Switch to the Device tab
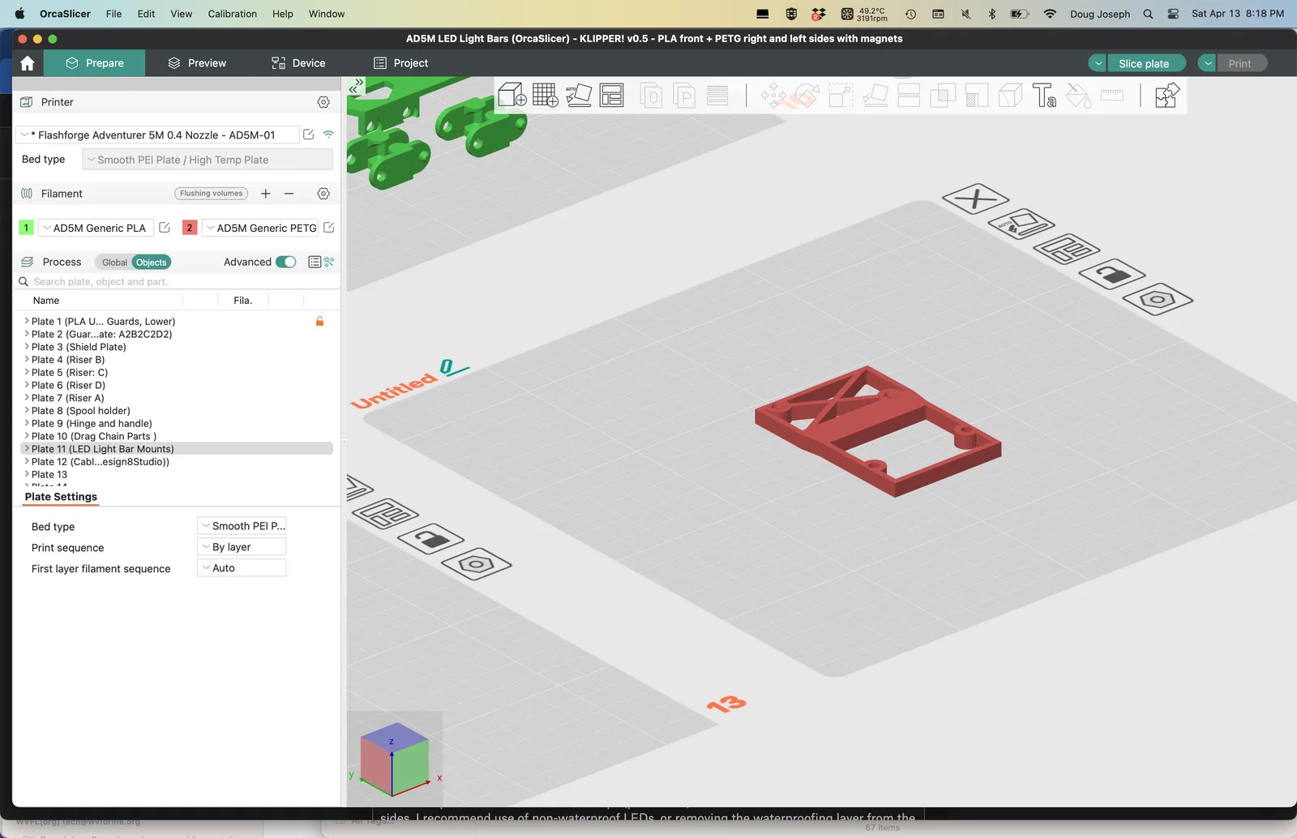This screenshot has height=838, width=1297. coord(298,63)
